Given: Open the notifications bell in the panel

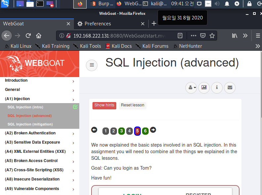Looking at the screenshot, I should [x=227, y=4].
